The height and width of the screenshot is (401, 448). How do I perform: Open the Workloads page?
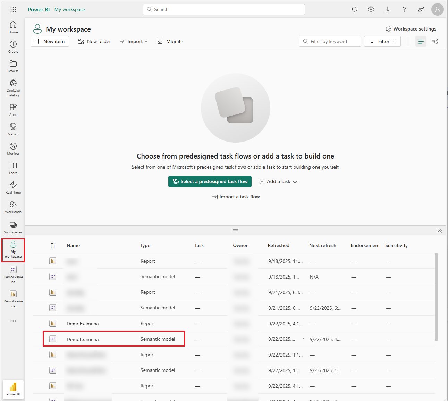coord(13,207)
